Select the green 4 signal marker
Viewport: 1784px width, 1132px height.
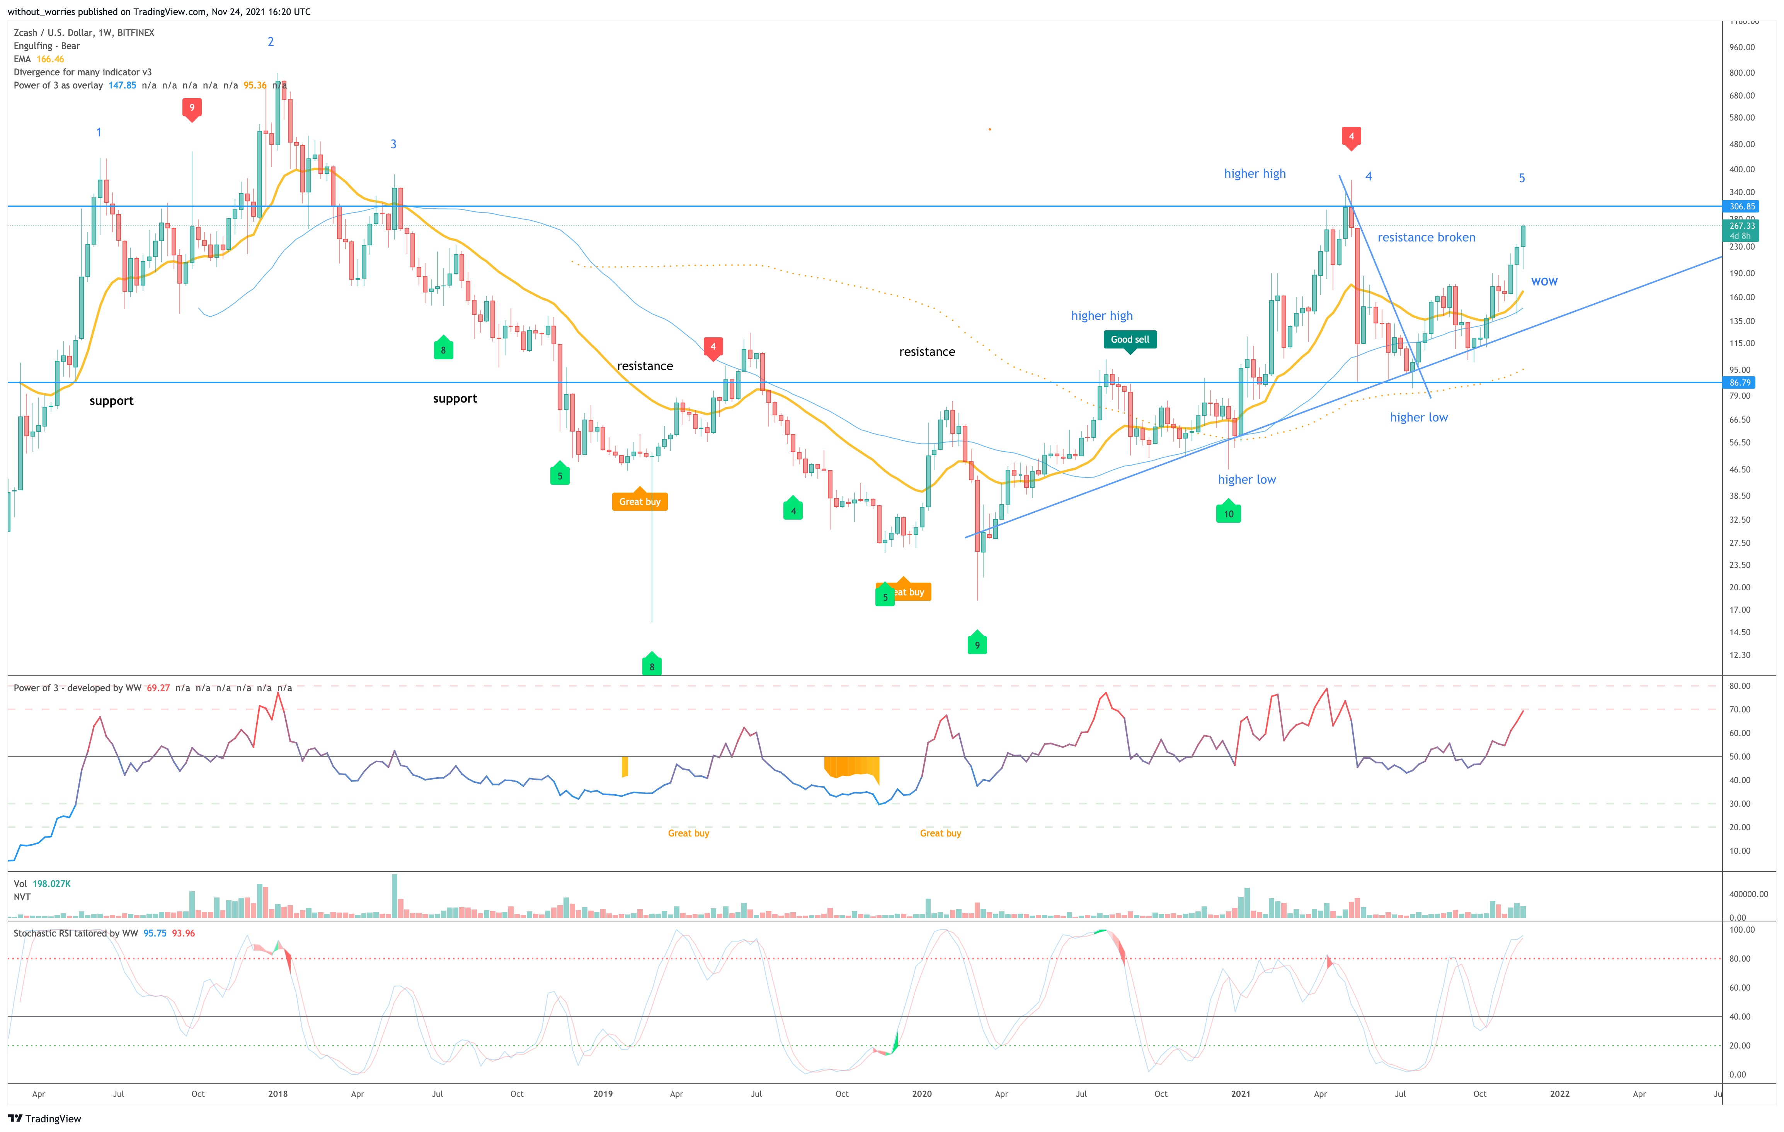pyautogui.click(x=793, y=508)
